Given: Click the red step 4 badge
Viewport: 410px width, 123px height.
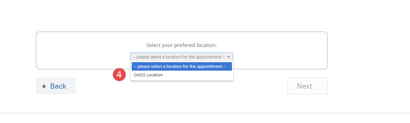Looking at the screenshot, I should click(x=119, y=75).
